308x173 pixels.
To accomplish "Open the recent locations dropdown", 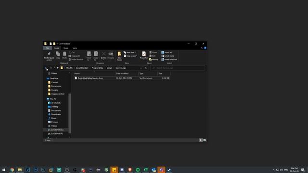I will [54, 68].
